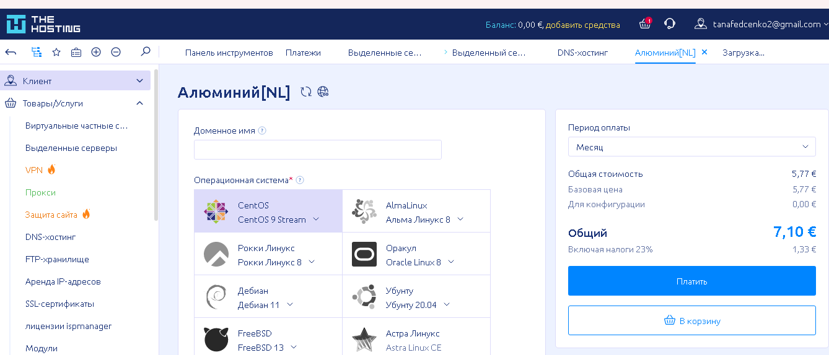Click the briefcase toolbar icon
This screenshot has height=355, width=829.
point(76,53)
